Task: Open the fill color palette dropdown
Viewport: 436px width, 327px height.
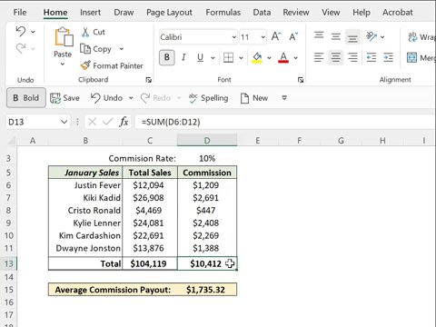Action: coord(269,57)
